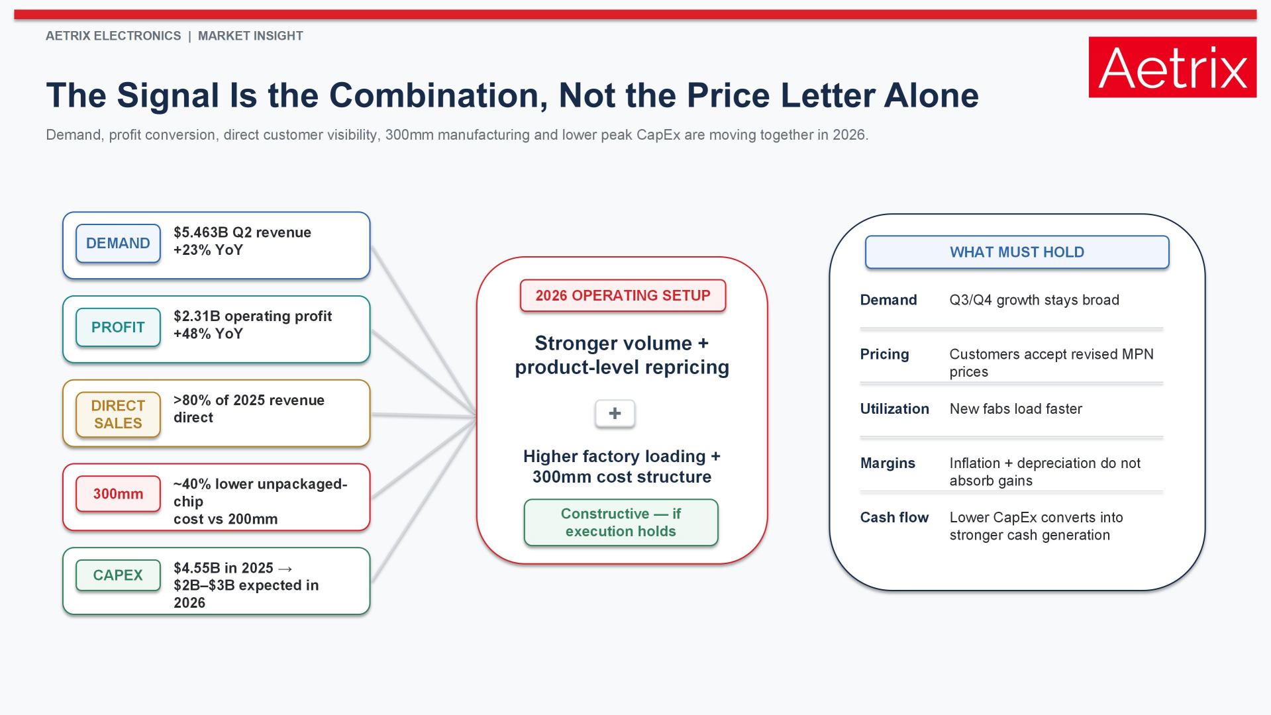1271x715 pixels.
Task: Click the slide title about the Signal
Action: point(512,95)
